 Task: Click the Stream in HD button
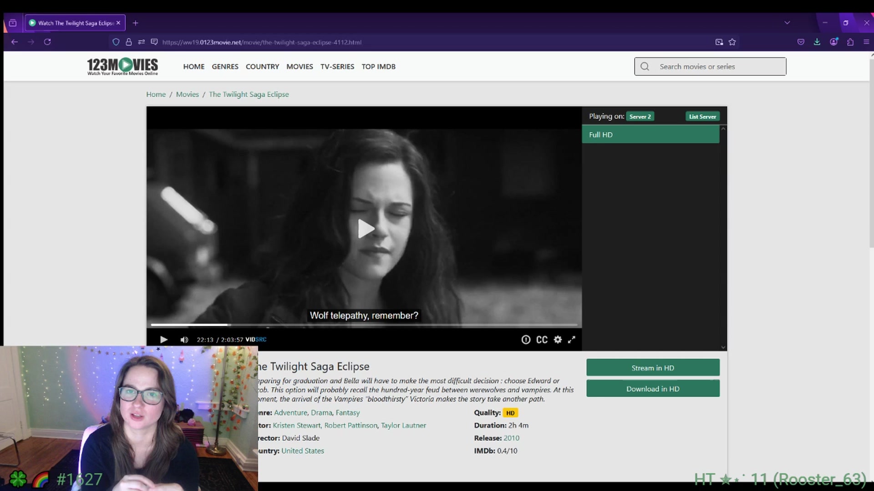pos(653,368)
